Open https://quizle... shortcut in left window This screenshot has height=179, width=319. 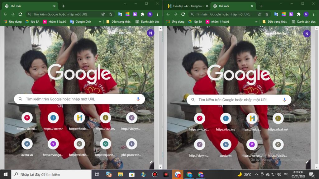coord(105,148)
